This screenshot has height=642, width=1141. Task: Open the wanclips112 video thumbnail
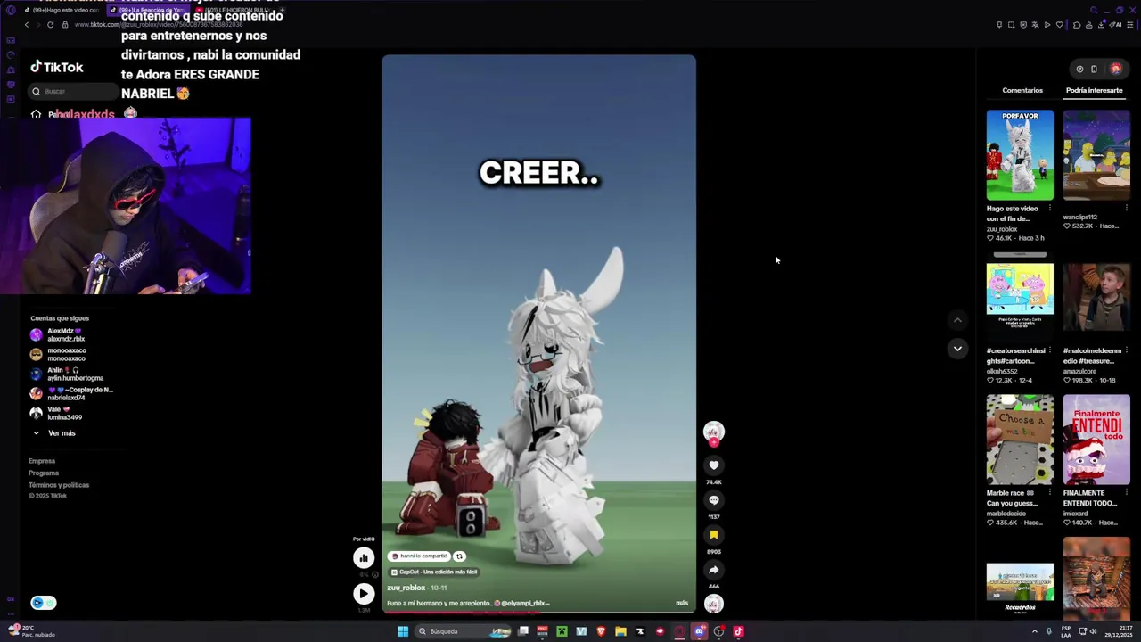pos(1096,155)
